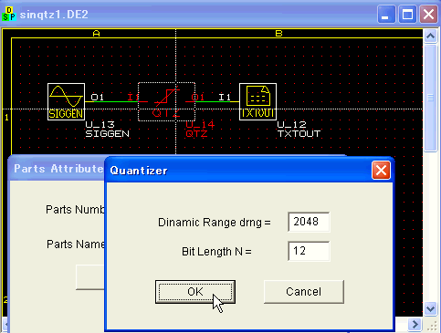Screen dimensions: 441x333
Task: Click the vertical scrollbar thumb
Action: 430,98
